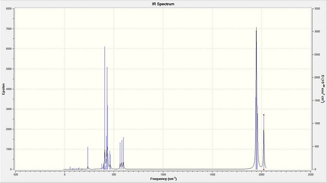327x183 pixels.
Task: Click the "7000" Epsilon axis tick label
Action: (x=9, y=29)
